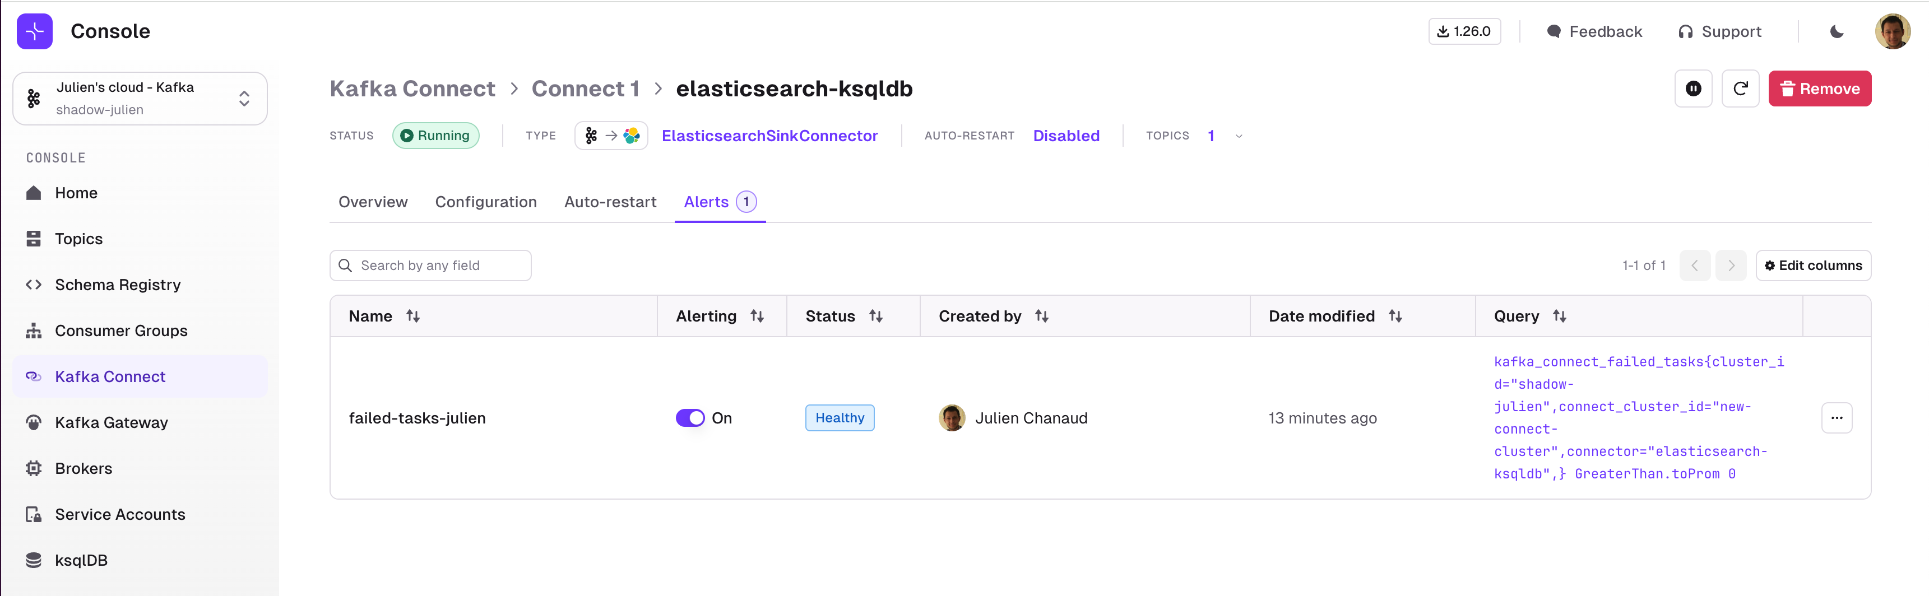
Task: Open the ElasticsearchSinkConnector link
Action: click(x=769, y=136)
